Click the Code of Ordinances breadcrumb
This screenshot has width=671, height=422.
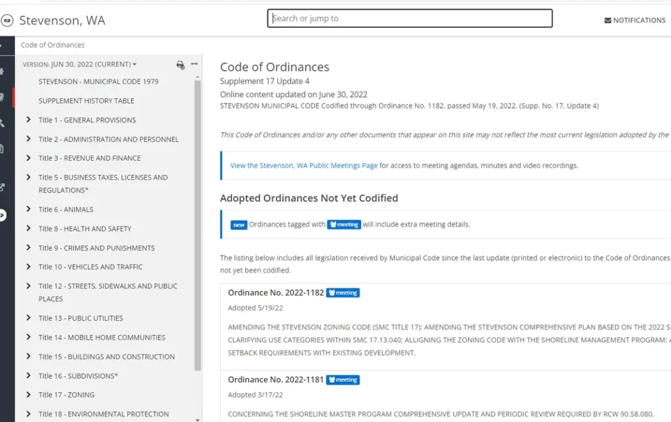pyautogui.click(x=52, y=45)
